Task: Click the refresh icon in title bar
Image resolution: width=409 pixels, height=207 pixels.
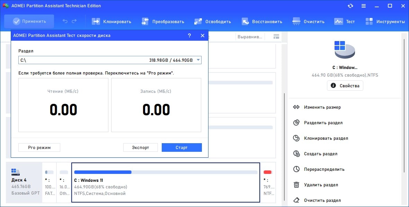Action: (x=350, y=6)
